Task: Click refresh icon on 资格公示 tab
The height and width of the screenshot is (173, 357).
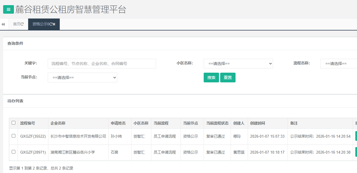Action: pos(51,24)
